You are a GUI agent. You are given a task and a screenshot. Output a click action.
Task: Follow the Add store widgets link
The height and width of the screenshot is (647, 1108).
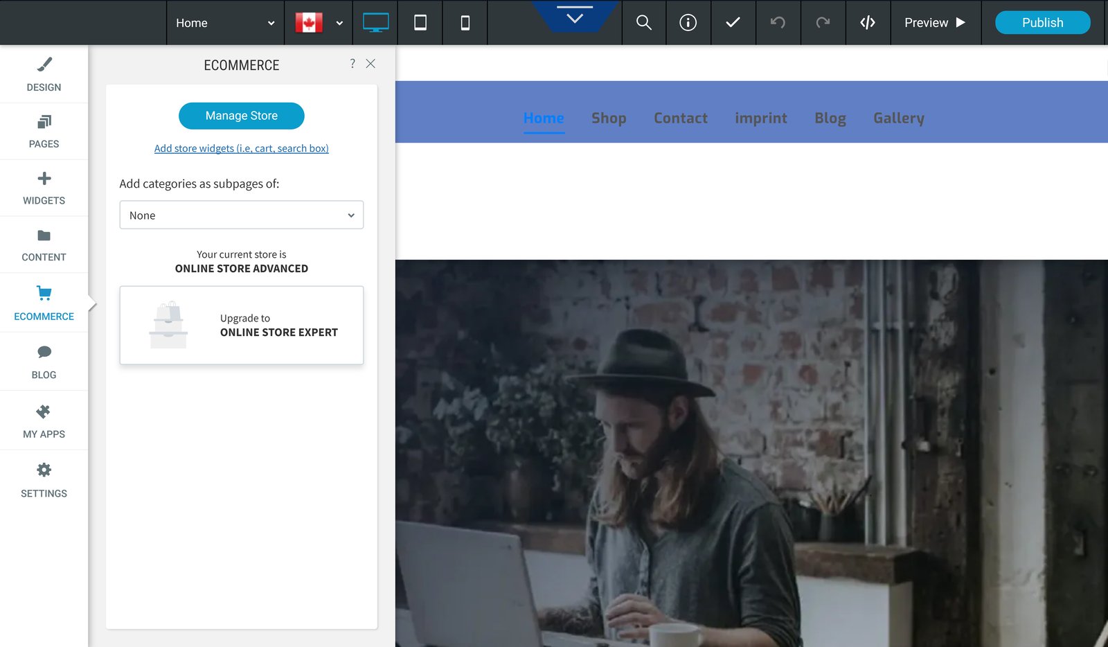coord(242,148)
